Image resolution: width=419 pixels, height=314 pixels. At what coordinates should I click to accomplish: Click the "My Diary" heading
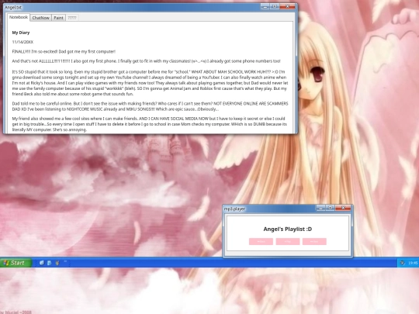click(x=21, y=33)
